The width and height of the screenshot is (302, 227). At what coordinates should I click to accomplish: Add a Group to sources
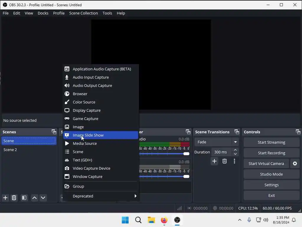[101, 187]
